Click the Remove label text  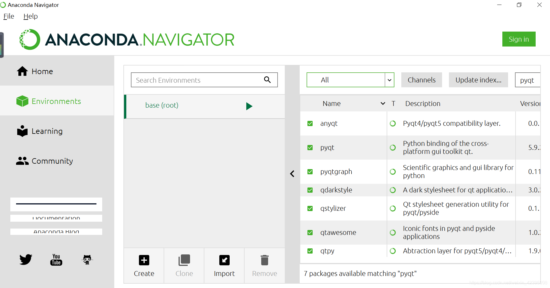click(x=265, y=274)
